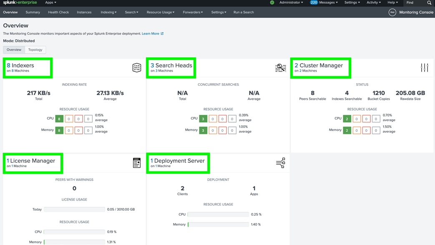The image size is (435, 245).
Task: Click the 2 Machines link under Cluster Manager
Action: 308,71
